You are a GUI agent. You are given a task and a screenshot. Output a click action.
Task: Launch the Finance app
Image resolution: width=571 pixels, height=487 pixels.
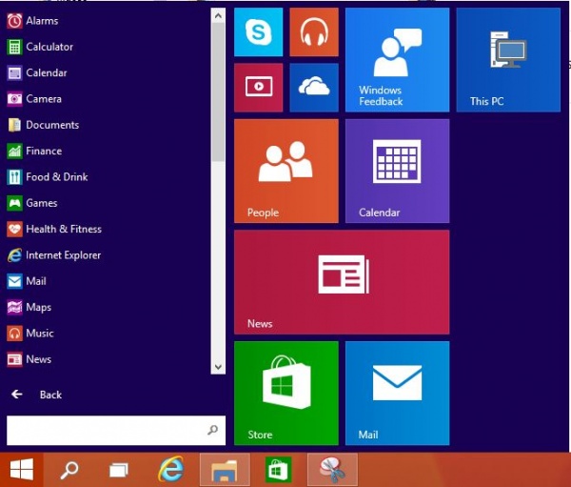click(x=34, y=151)
